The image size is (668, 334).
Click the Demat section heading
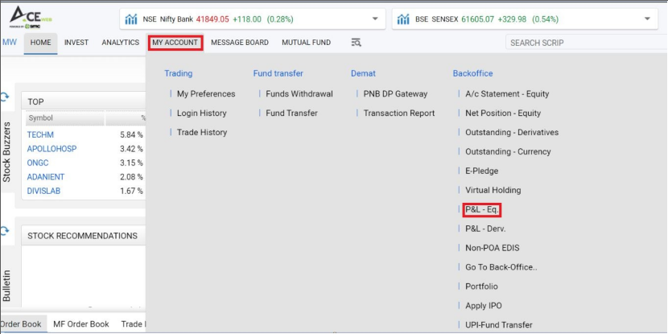tap(363, 73)
